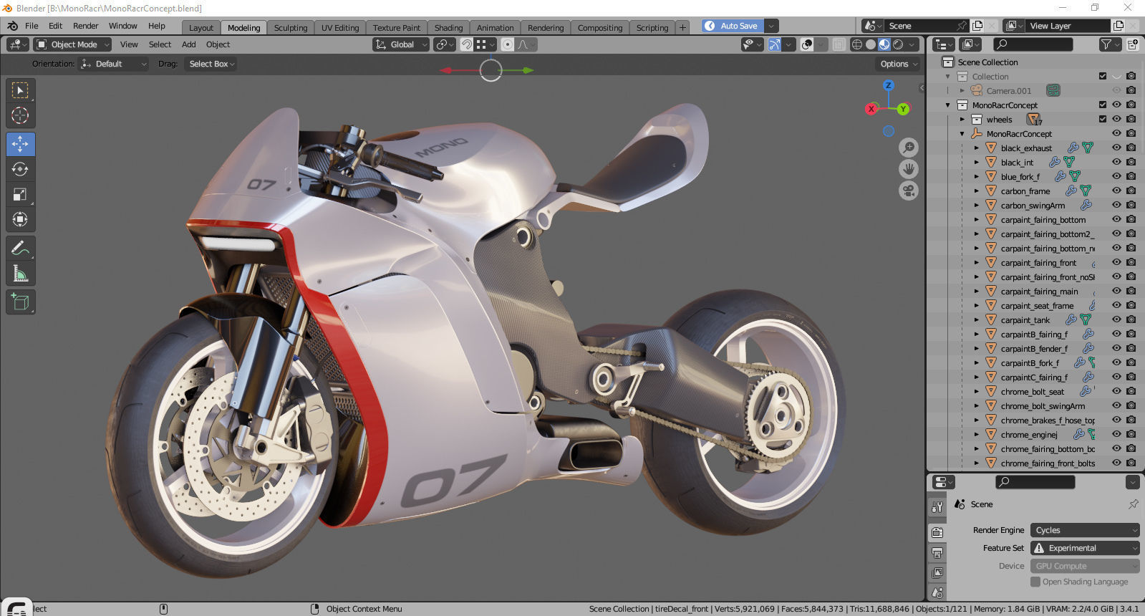Image resolution: width=1145 pixels, height=616 pixels.
Task: Activate the Add Cube tool
Action: point(20,302)
